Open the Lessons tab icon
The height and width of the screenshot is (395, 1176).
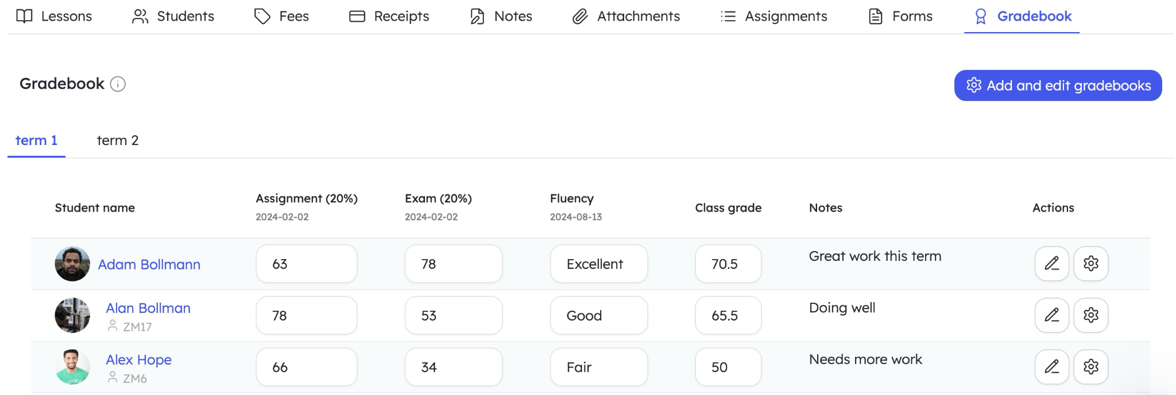(24, 17)
